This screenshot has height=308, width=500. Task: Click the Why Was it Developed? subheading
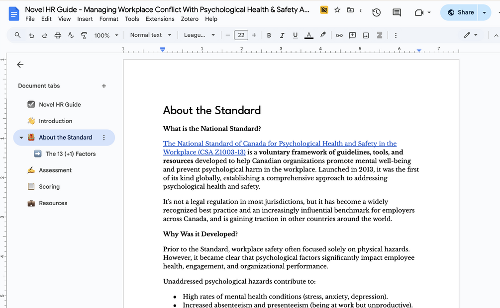click(x=200, y=234)
